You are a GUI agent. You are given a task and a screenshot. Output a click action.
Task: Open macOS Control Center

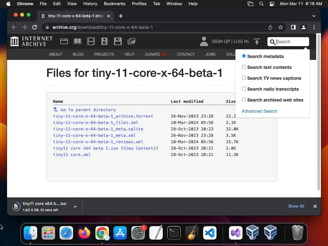click(272, 4)
